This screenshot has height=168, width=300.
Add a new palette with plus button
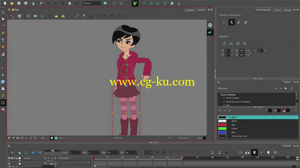click(x=276, y=88)
